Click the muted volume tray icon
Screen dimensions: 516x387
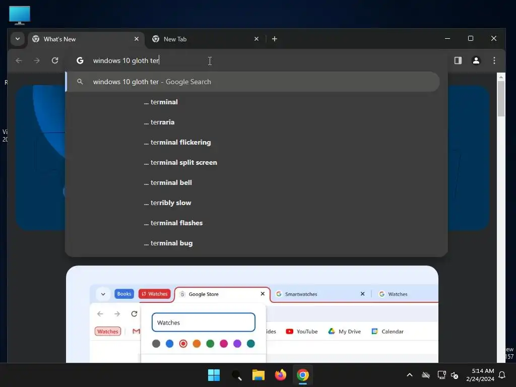point(455,375)
